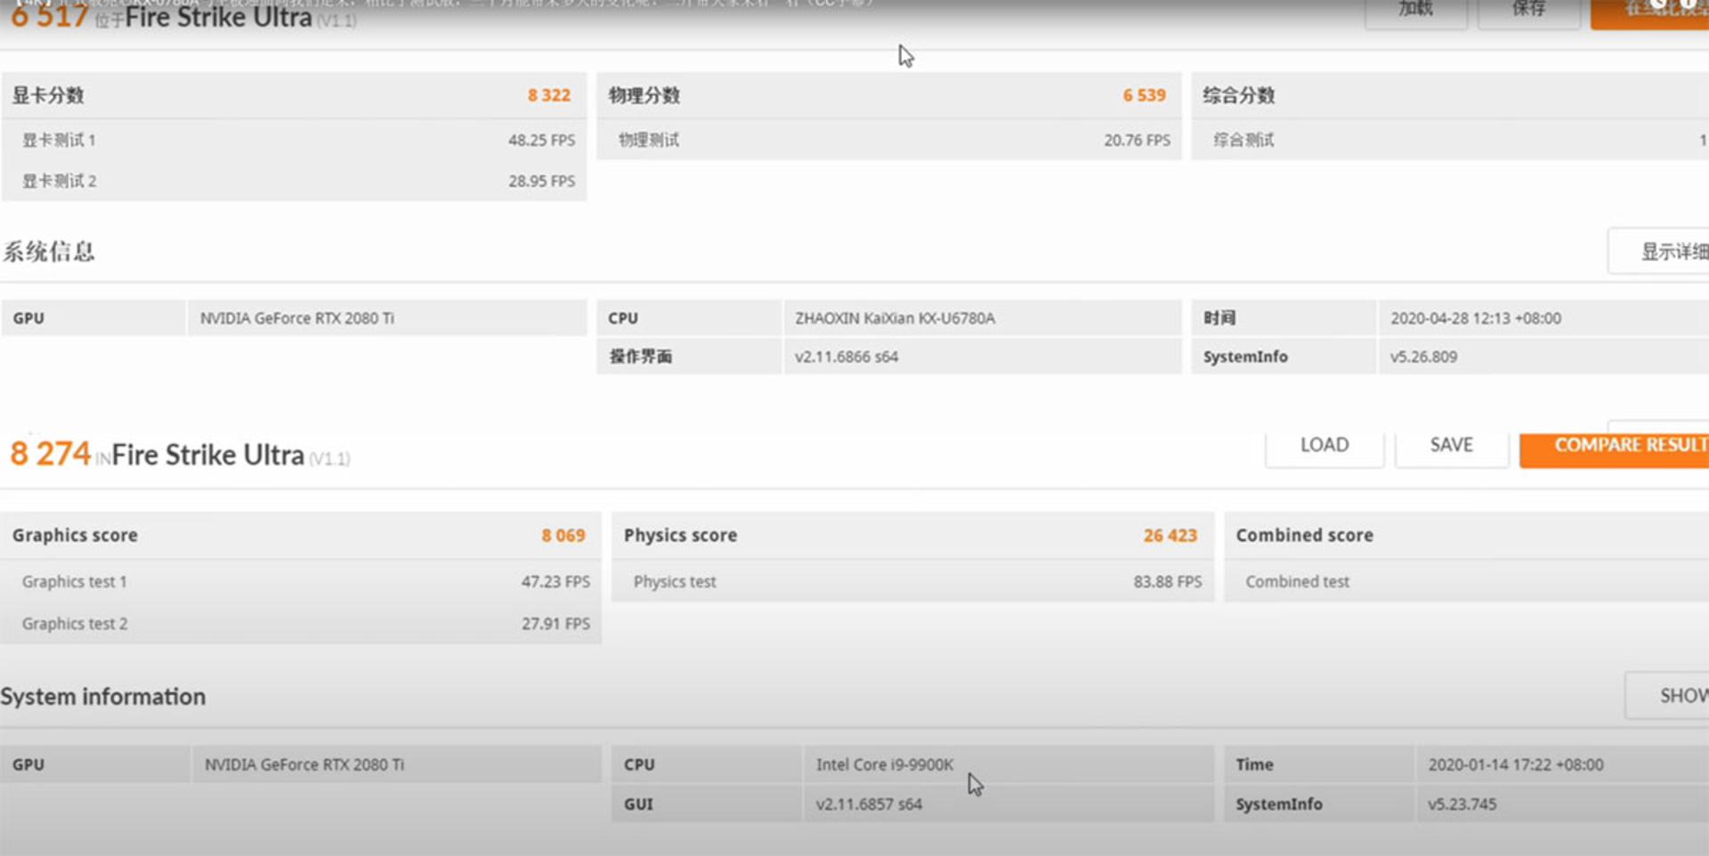Select the 8 069 graphics score value
Image resolution: width=1709 pixels, height=856 pixels.
coord(563,535)
